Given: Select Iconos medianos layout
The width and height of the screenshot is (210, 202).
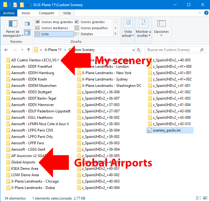Looking at the screenshot, I should coord(52,28).
